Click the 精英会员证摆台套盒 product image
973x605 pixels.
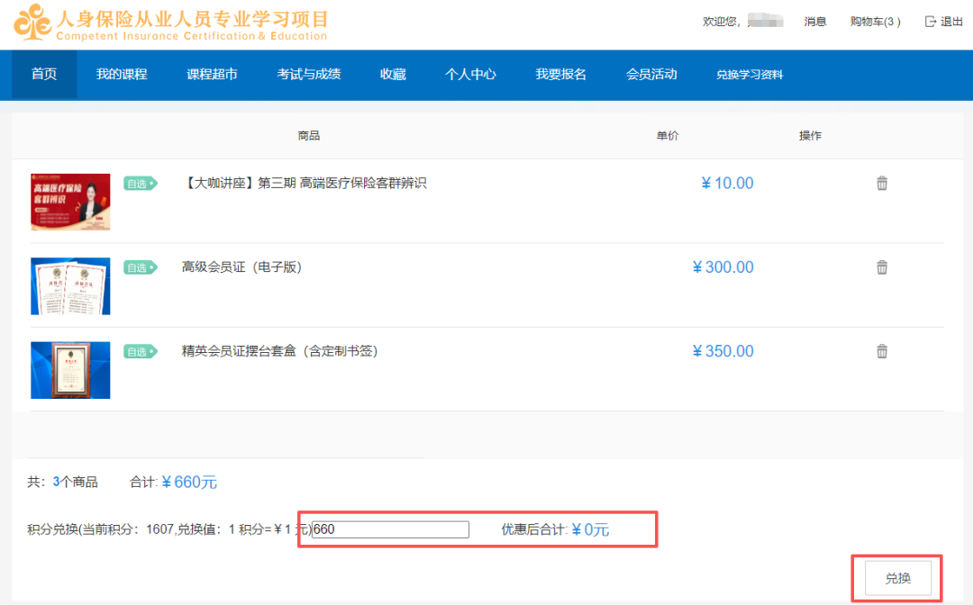70,370
